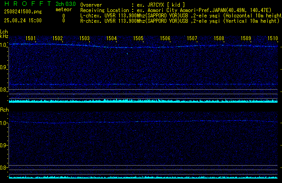Select the file name 2508241500.png

click(23, 12)
